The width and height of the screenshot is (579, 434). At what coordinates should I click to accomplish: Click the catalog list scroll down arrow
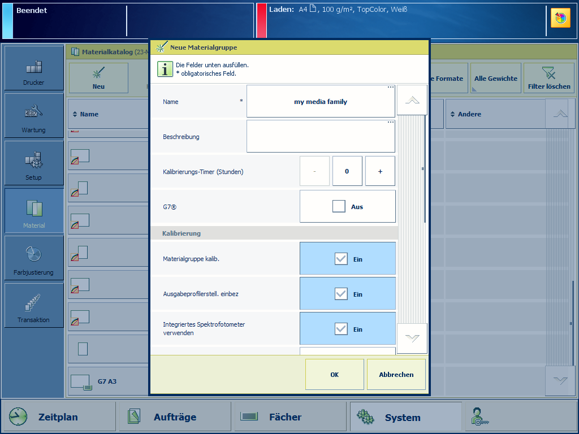tap(560, 380)
